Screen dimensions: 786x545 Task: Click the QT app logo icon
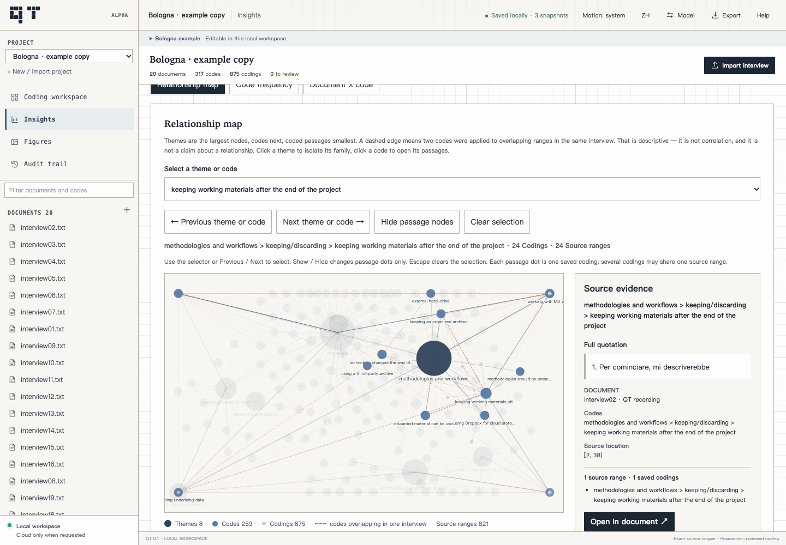(x=25, y=15)
